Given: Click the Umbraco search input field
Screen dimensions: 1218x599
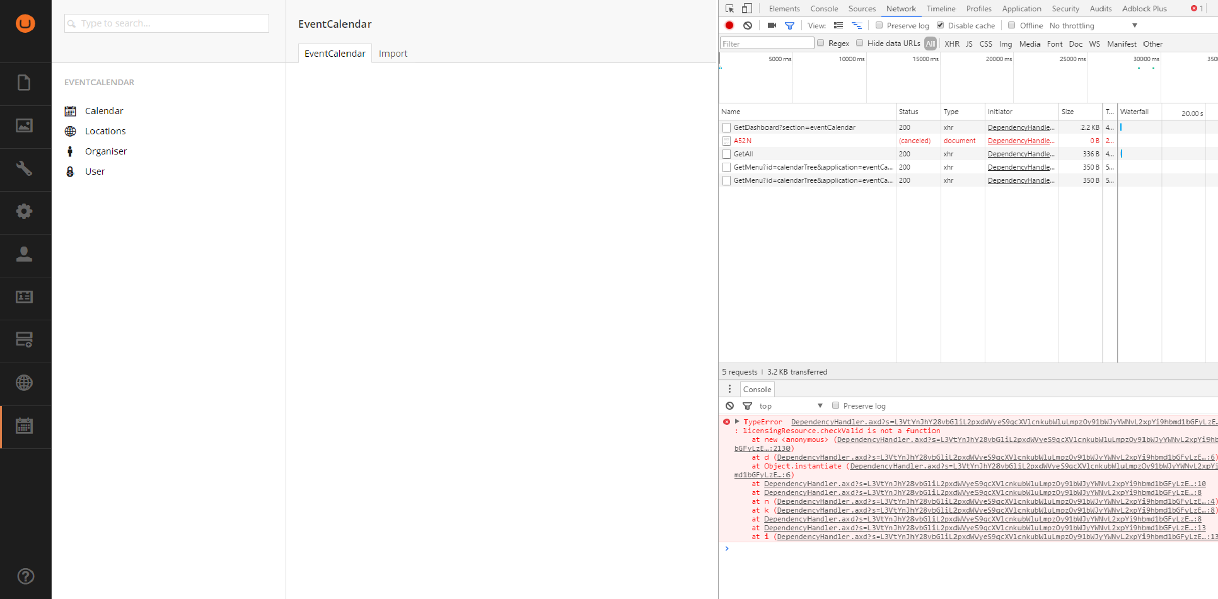Looking at the screenshot, I should coord(166,23).
